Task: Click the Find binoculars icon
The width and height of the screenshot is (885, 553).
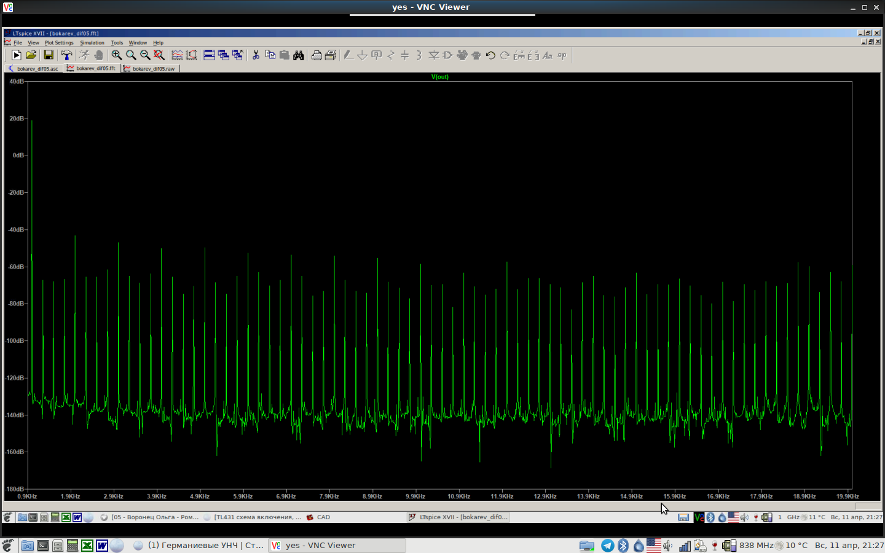Action: pos(299,55)
